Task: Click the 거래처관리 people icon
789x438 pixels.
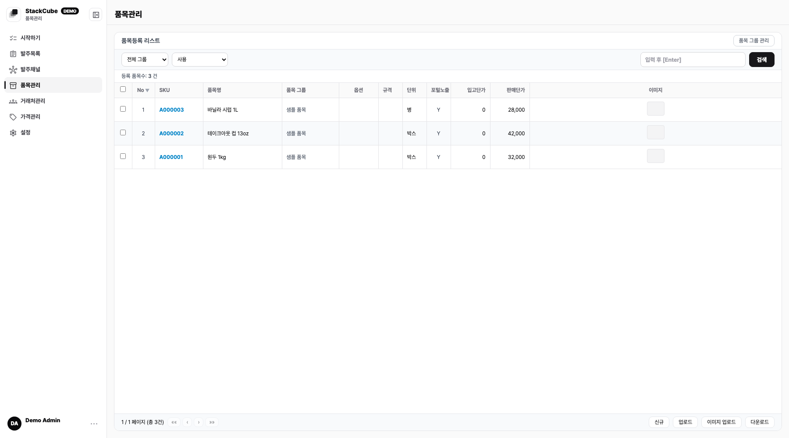Action: pyautogui.click(x=13, y=101)
